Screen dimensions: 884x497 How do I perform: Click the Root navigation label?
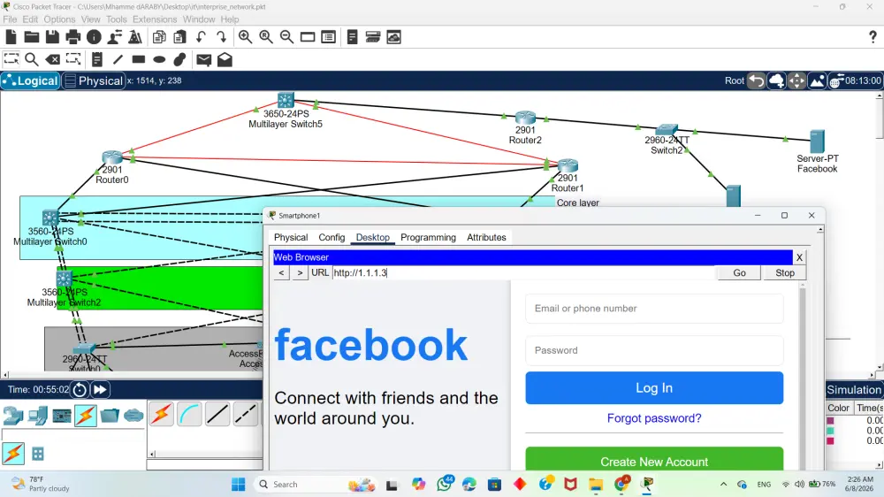734,80
